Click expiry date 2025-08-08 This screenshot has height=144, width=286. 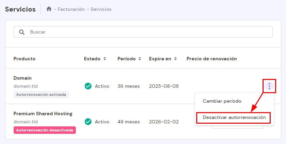164,86
